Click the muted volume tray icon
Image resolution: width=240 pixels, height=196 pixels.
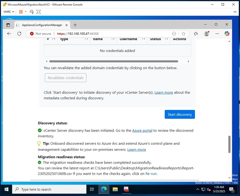tap(209, 190)
